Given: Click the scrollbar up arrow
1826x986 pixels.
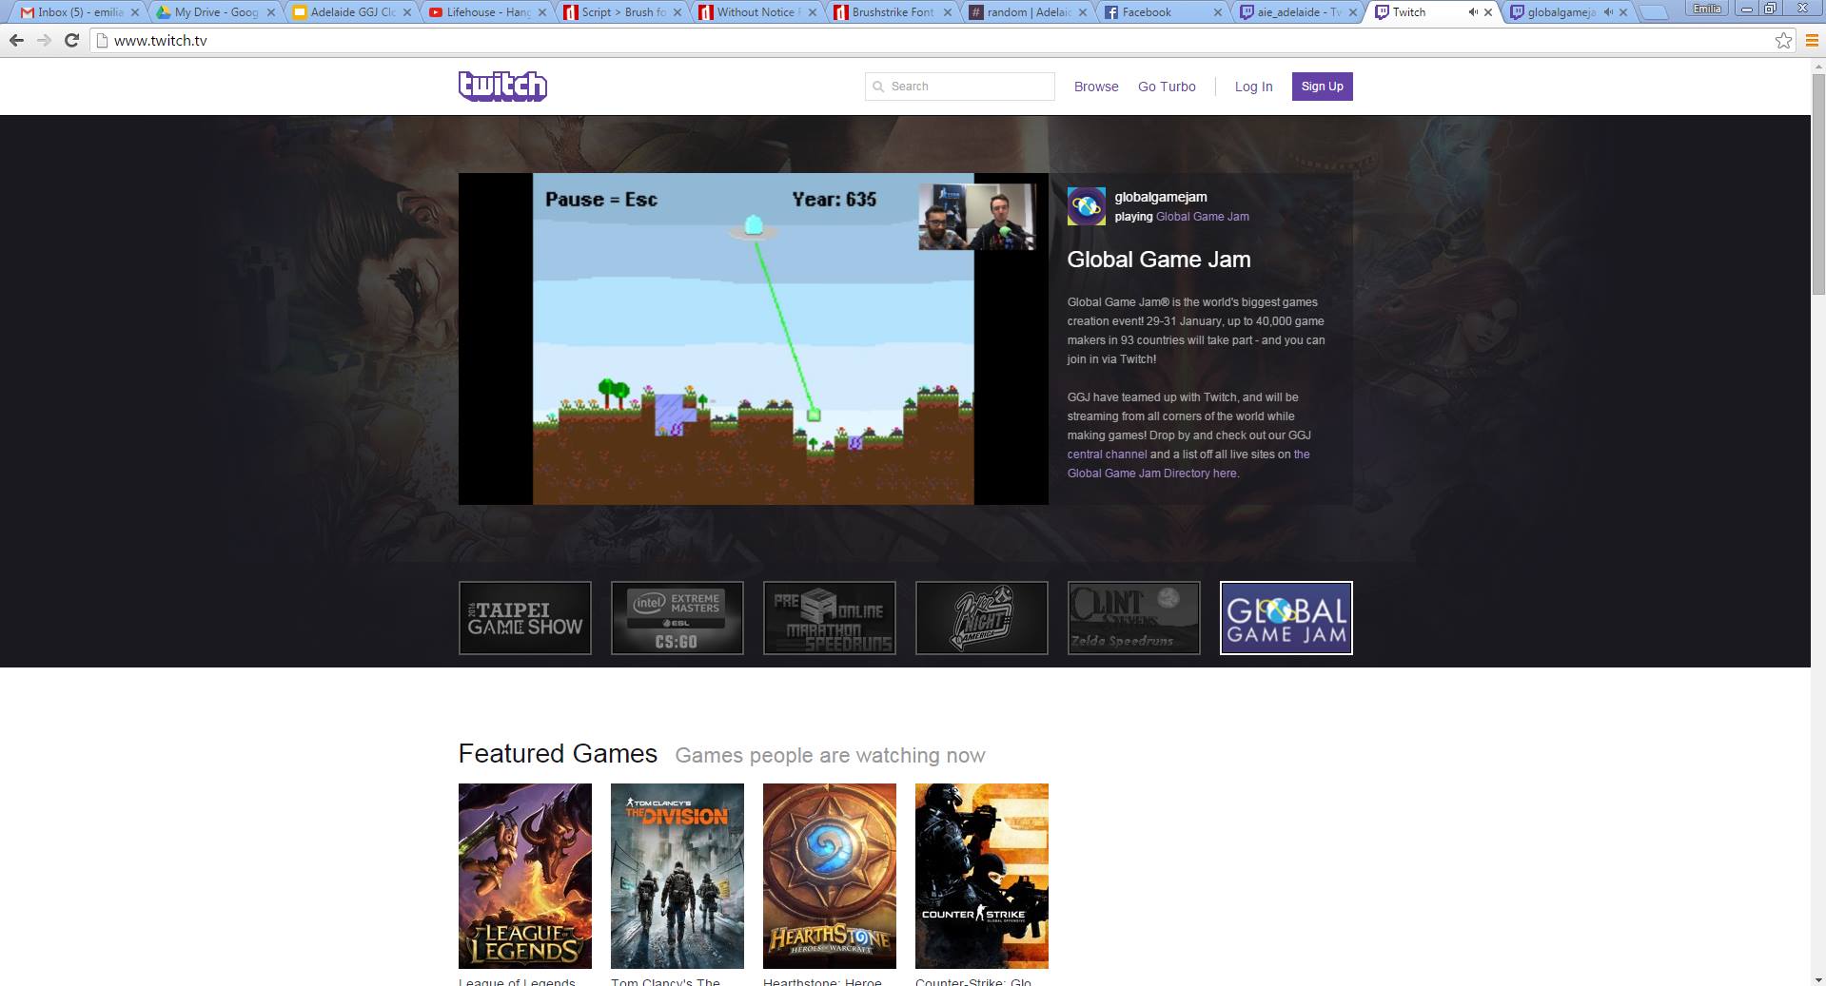Looking at the screenshot, I should [x=1817, y=66].
